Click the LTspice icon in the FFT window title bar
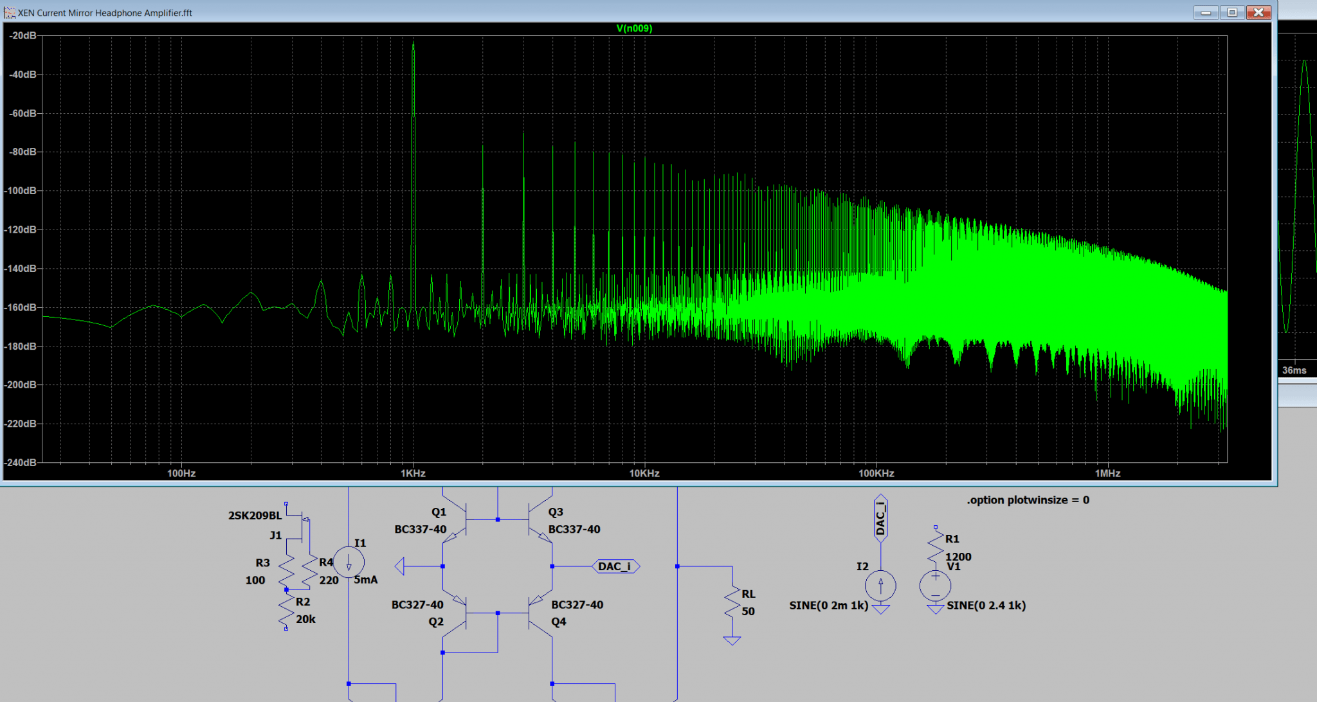The image size is (1317, 702). pyautogui.click(x=10, y=12)
